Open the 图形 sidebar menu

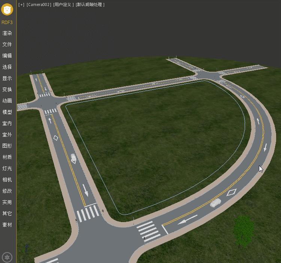tap(7, 146)
